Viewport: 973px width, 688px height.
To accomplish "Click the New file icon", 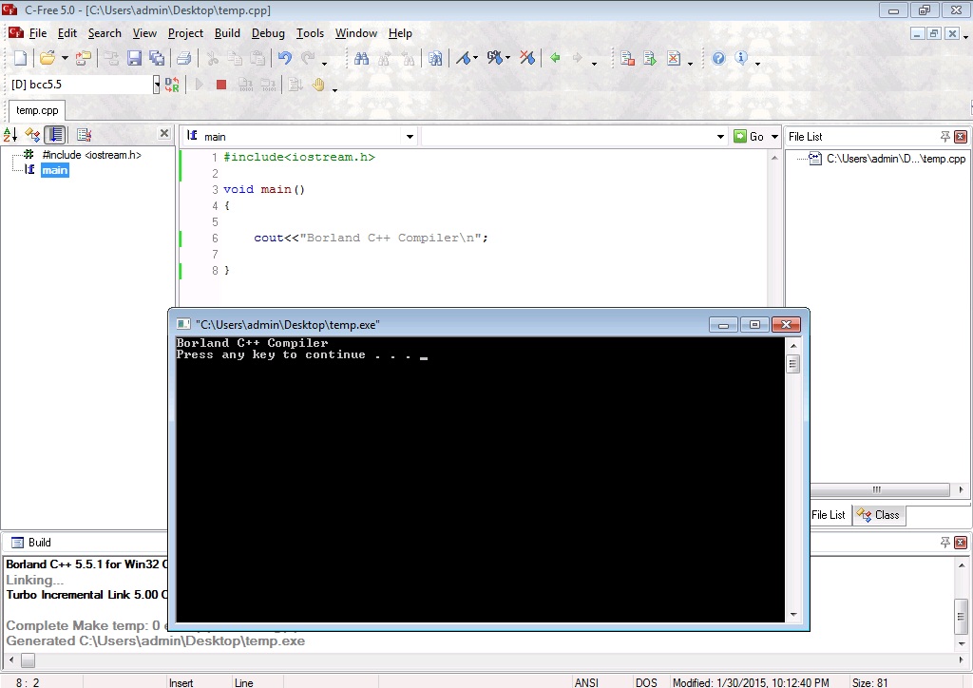I will point(20,58).
